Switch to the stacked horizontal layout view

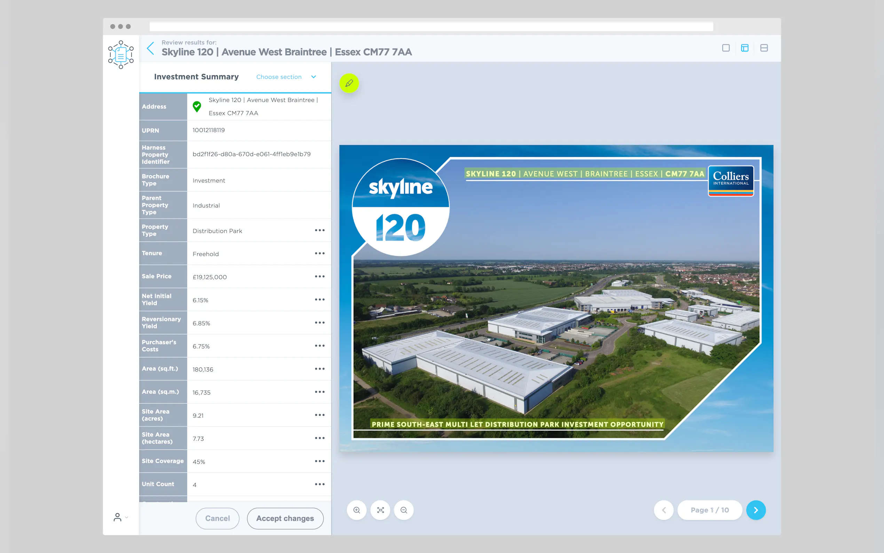pos(764,48)
